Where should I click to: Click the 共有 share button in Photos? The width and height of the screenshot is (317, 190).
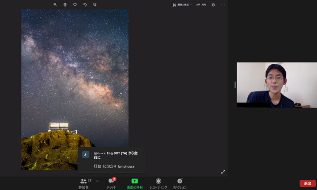pos(201,4)
